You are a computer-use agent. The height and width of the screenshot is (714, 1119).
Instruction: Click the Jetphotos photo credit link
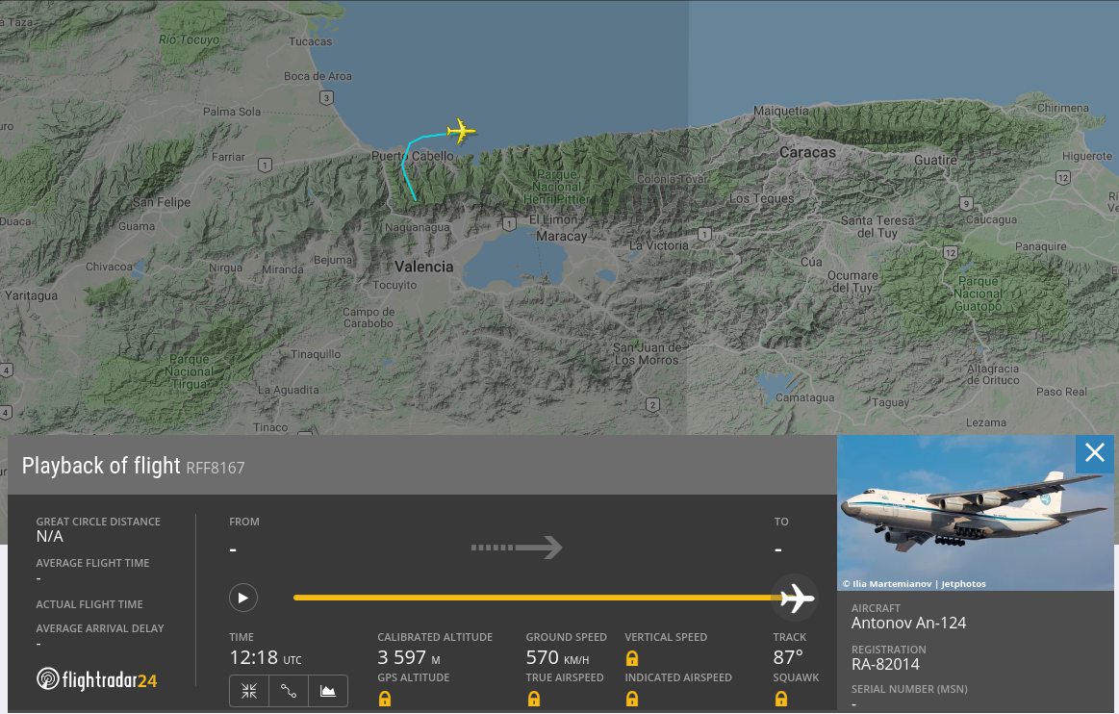point(963,583)
